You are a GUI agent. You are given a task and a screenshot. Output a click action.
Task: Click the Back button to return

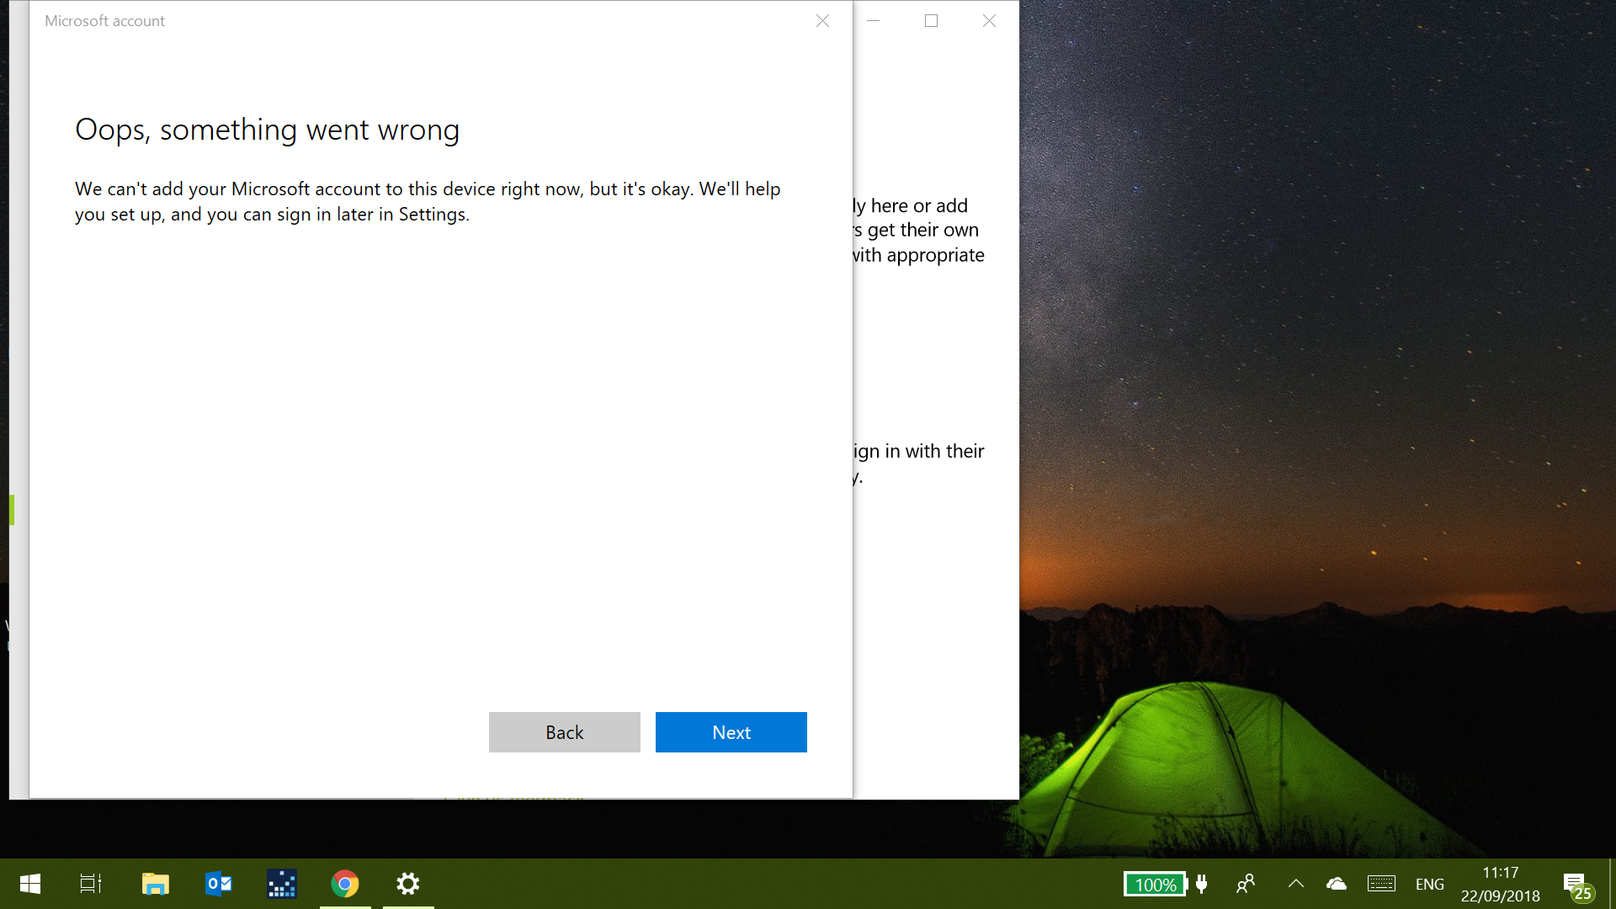pyautogui.click(x=564, y=731)
